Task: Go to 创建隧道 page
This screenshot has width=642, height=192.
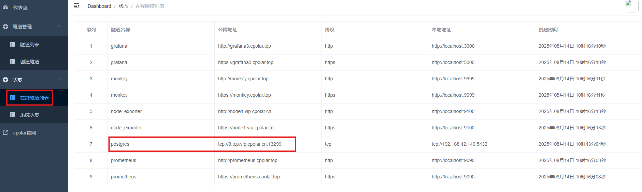Action: coord(30,62)
